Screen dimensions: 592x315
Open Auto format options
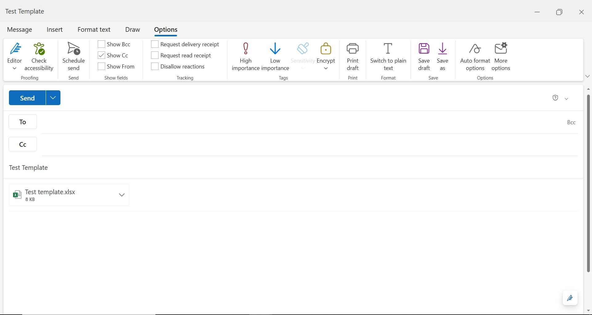click(475, 56)
